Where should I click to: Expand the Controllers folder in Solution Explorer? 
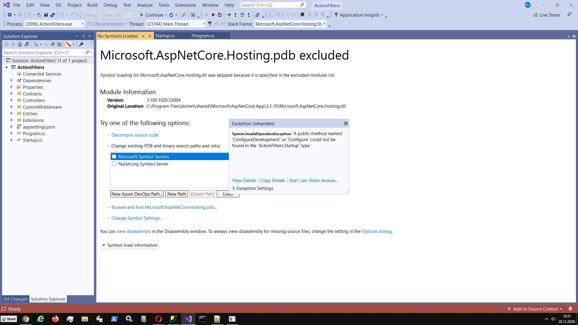[x=11, y=100]
